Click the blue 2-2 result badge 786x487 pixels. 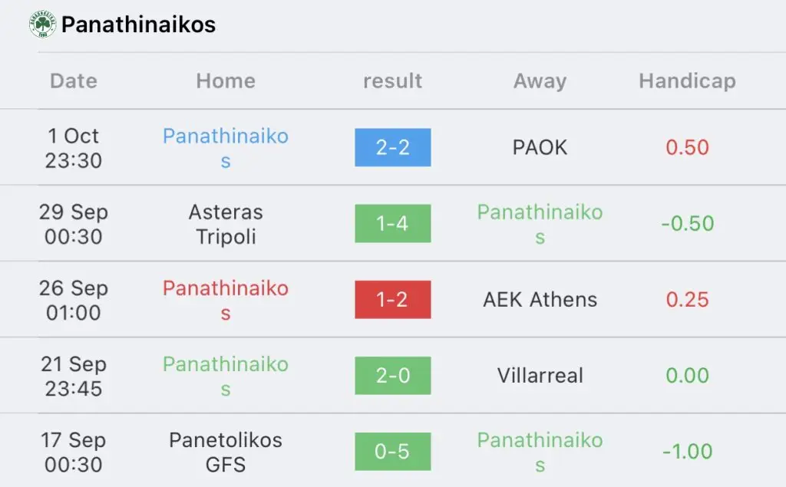[x=392, y=147]
